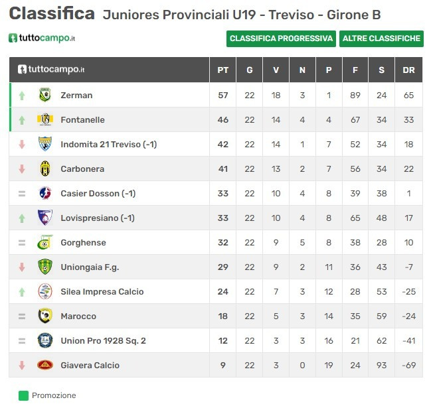Screen dimensions: 431x412
Task: Click the Indomita 21 Treviso crest
Action: click(44, 144)
